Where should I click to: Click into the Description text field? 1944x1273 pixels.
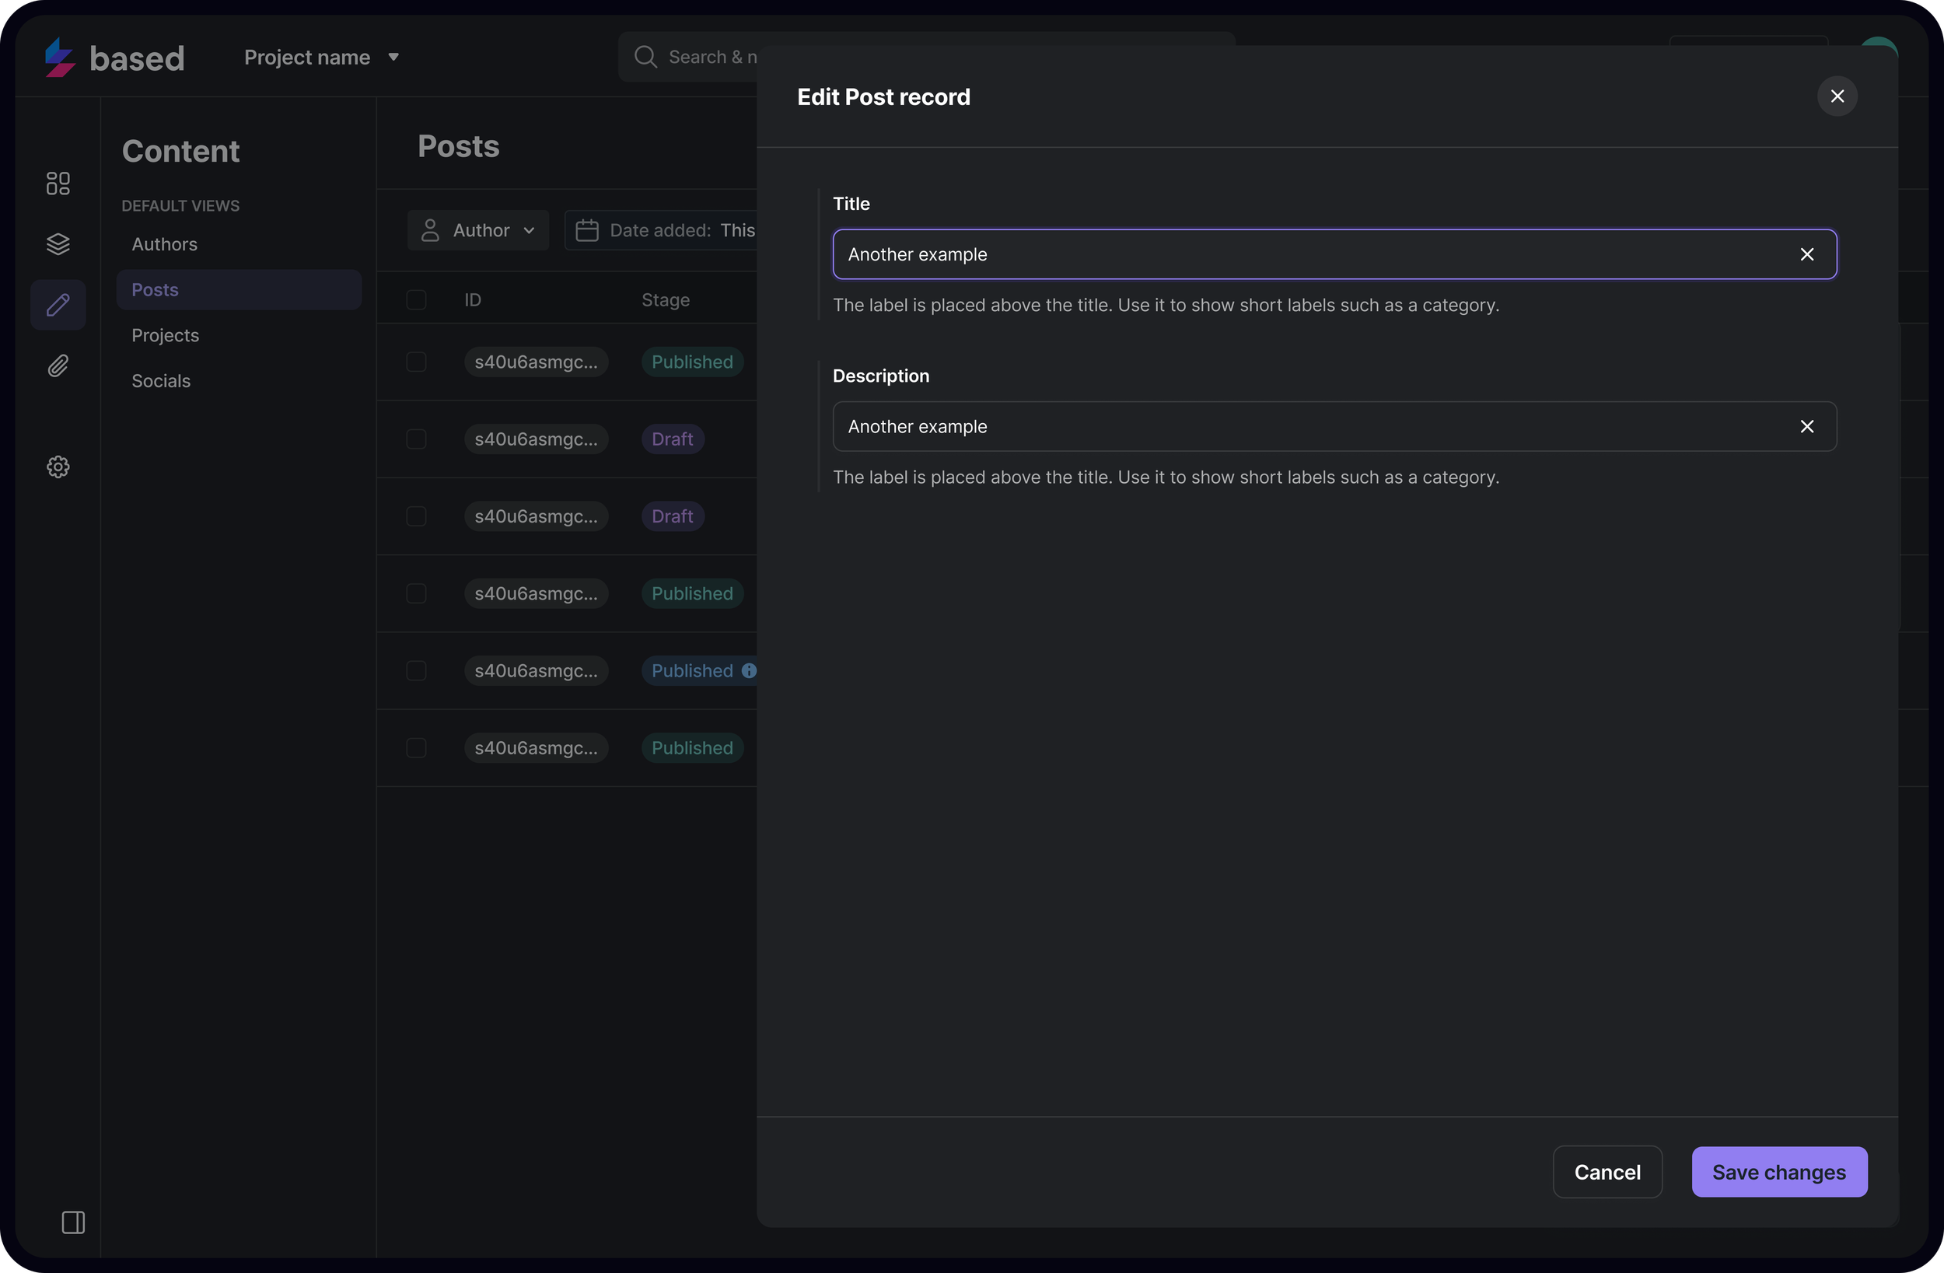click(x=1307, y=426)
